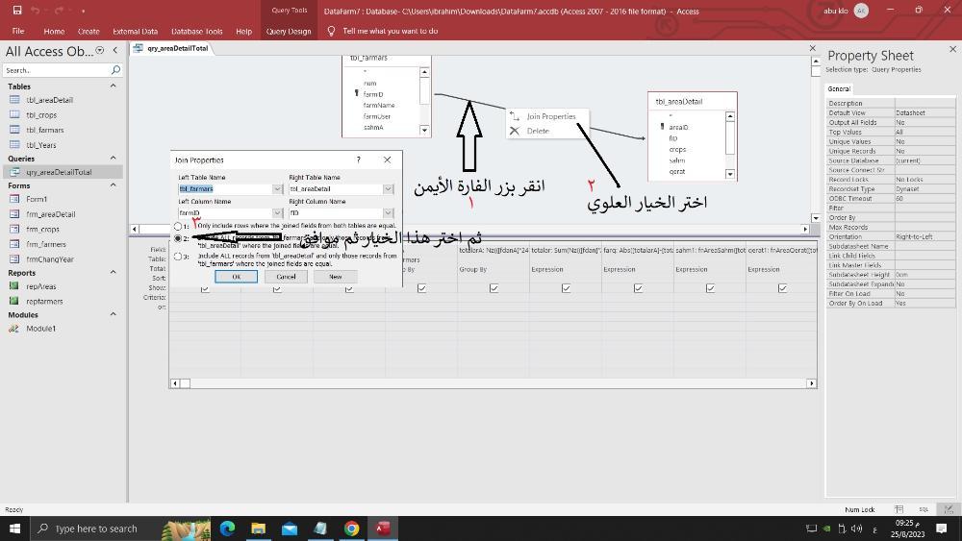The image size is (962, 541).
Task: Open tbl_areaDetail table in navigation pane
Action: [49, 100]
